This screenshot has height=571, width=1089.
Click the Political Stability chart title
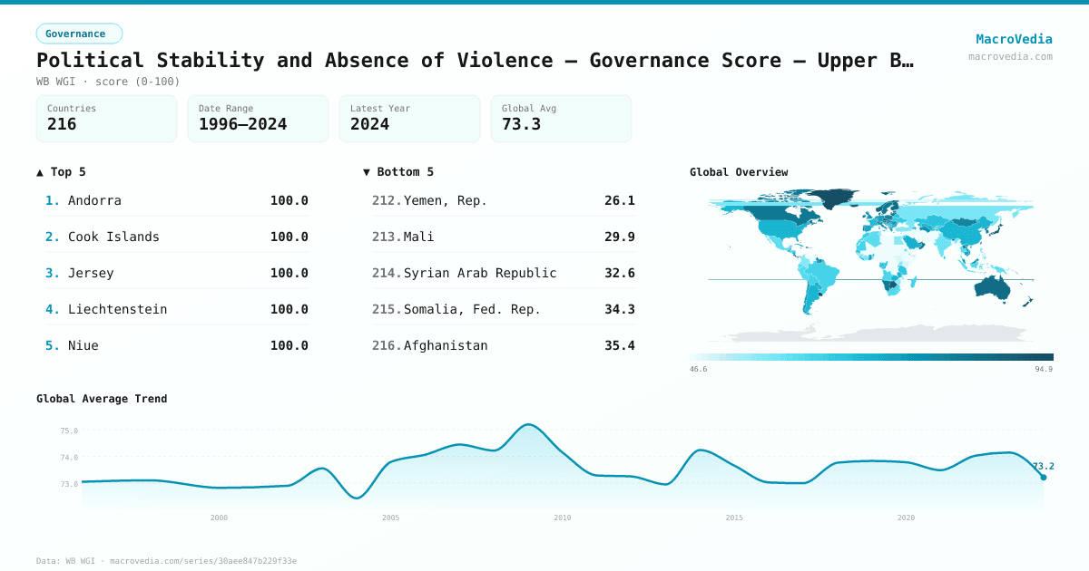pos(475,61)
